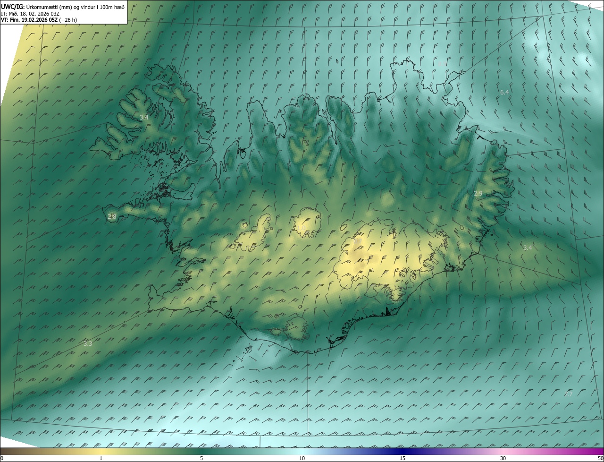Click the '30' tick on the color scale
Image resolution: width=604 pixels, height=462 pixels.
[x=503, y=458]
